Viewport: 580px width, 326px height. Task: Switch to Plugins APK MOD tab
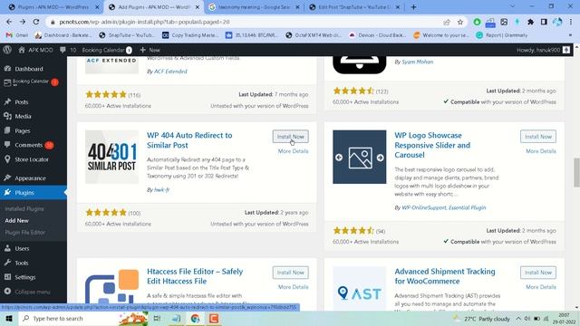[53, 7]
